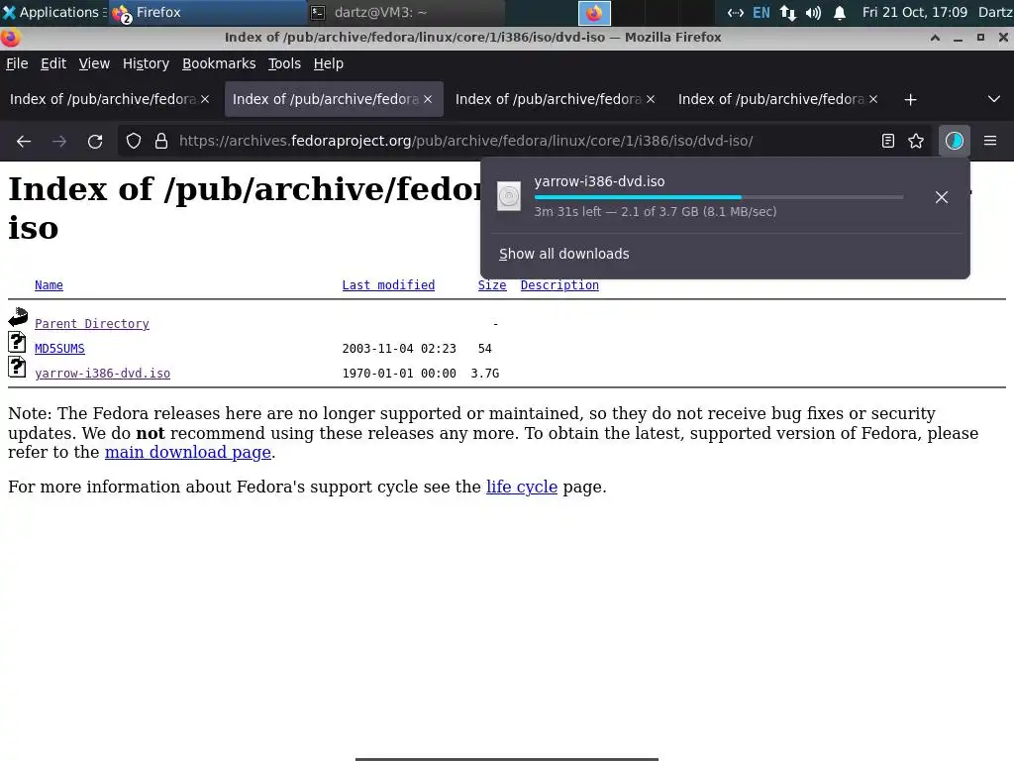Go back to the previous page
Image resolution: width=1014 pixels, height=761 pixels.
(24, 141)
